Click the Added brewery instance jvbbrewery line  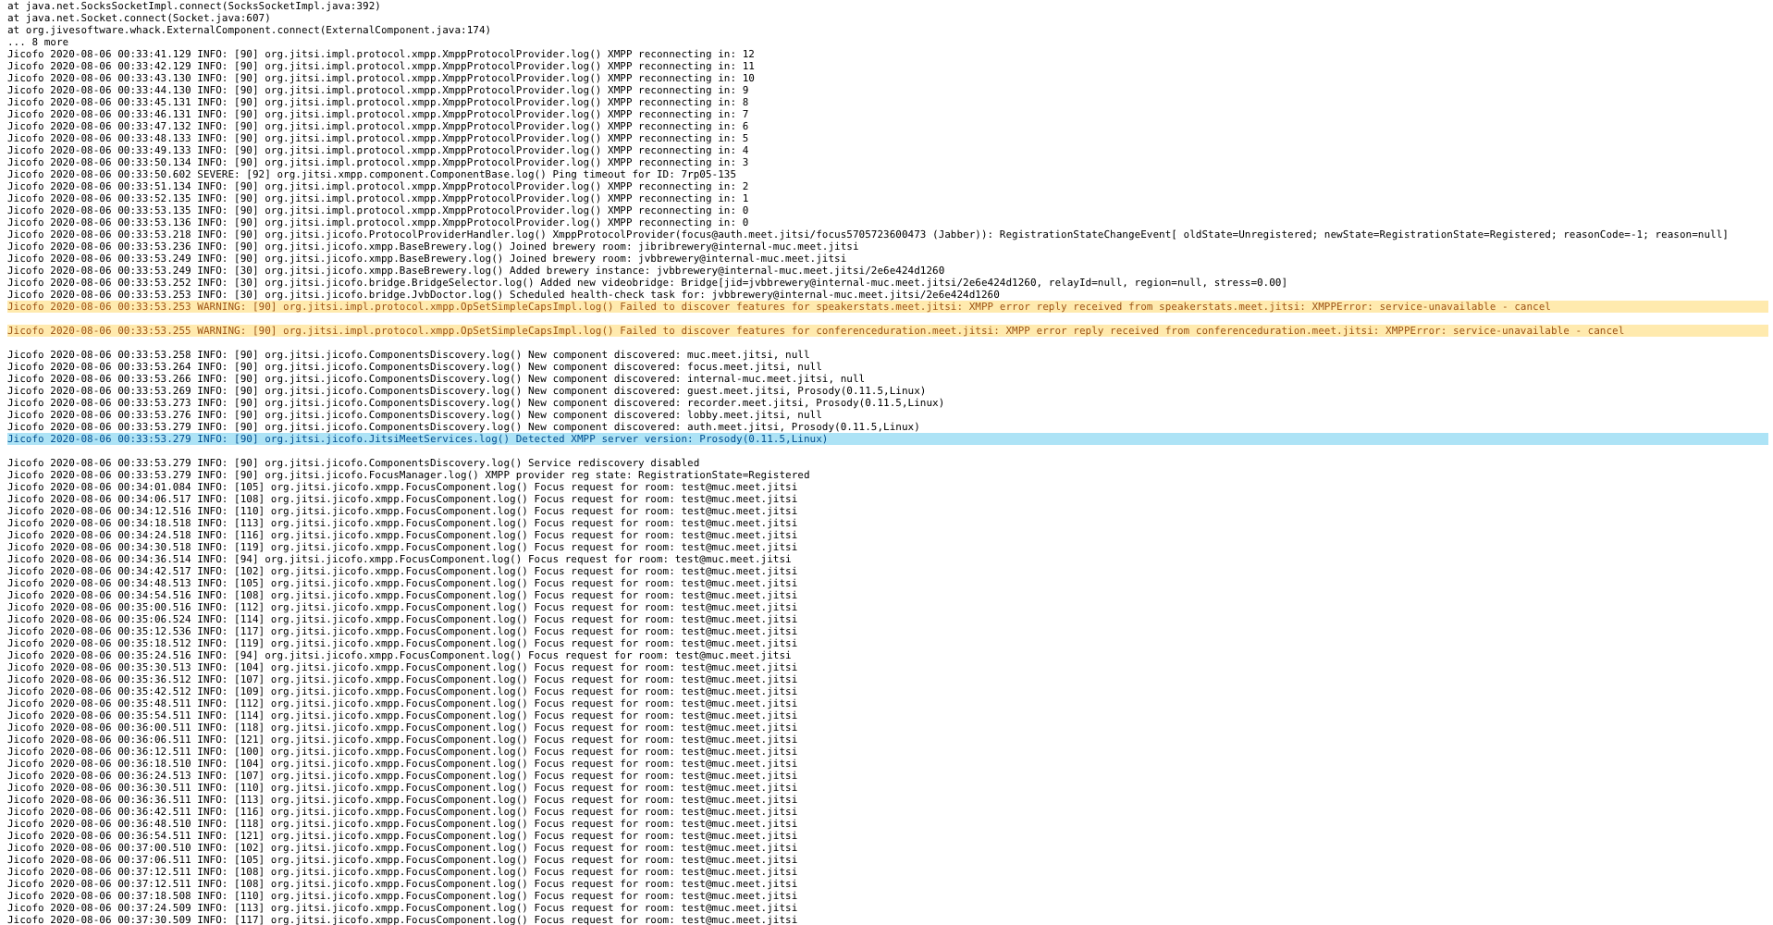416,269
